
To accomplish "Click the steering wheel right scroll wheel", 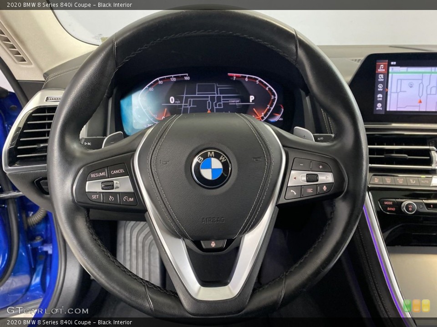I will coord(312,178).
